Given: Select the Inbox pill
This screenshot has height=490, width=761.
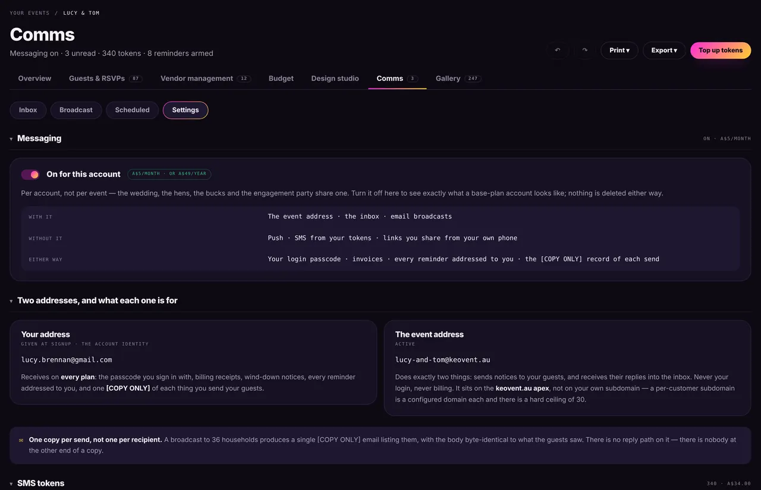Looking at the screenshot, I should coord(28,110).
